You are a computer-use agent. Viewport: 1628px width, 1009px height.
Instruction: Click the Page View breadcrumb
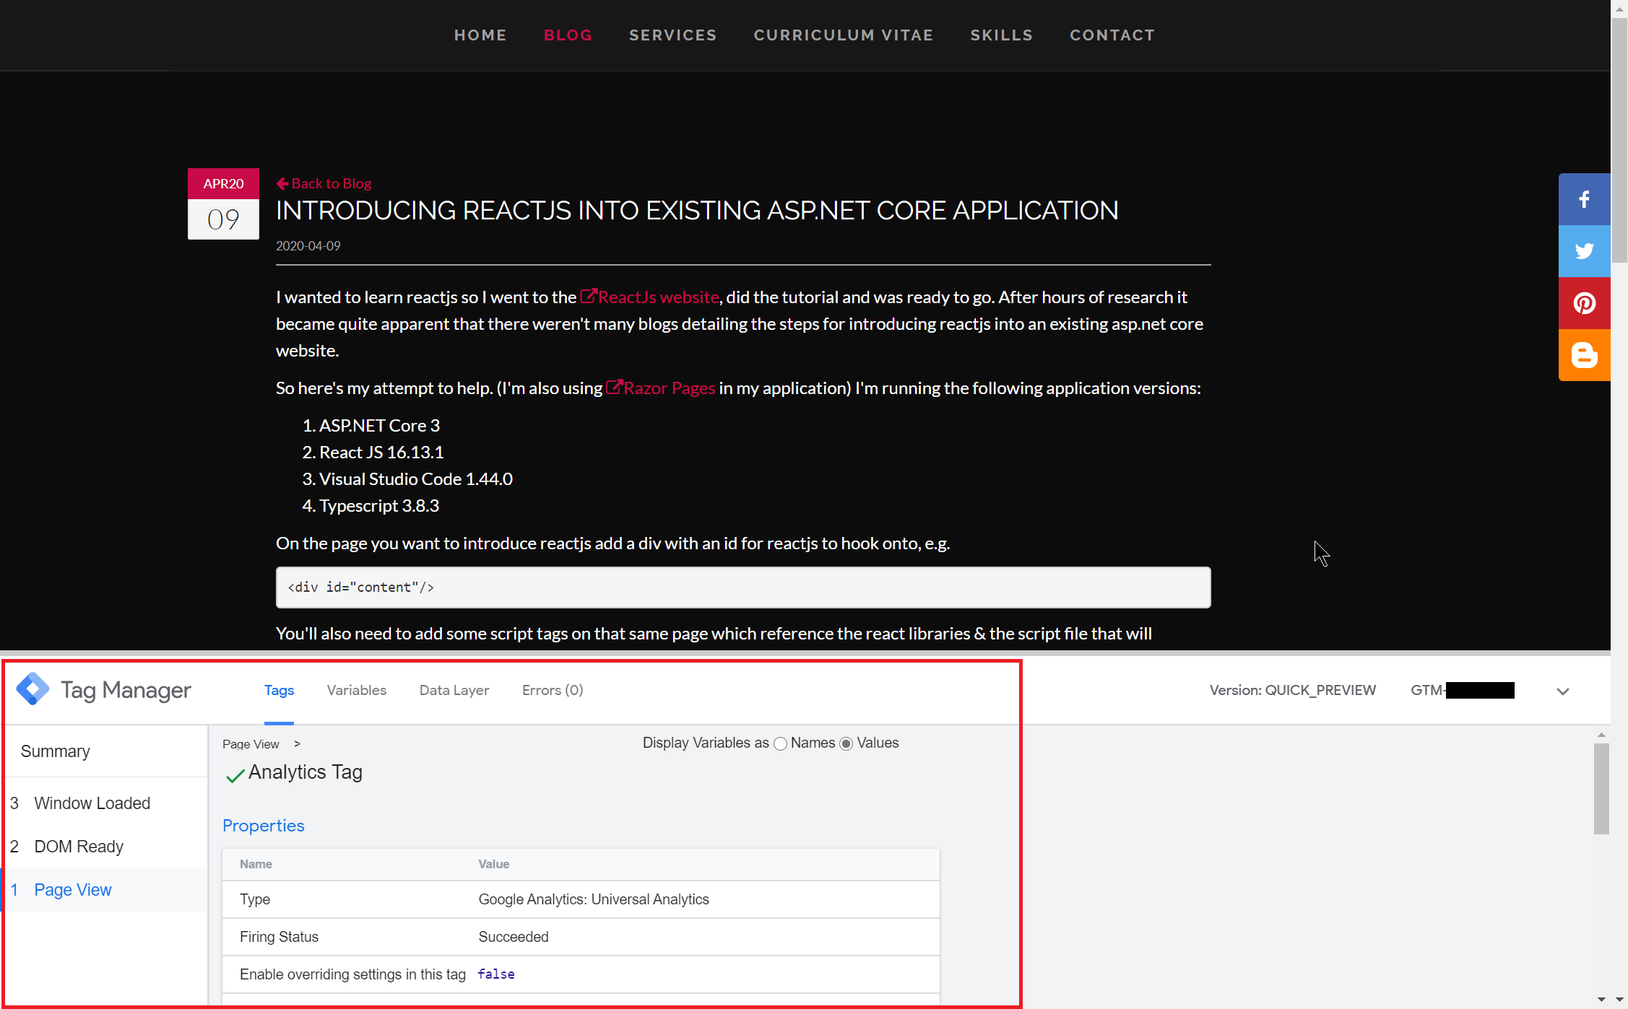[x=251, y=744]
